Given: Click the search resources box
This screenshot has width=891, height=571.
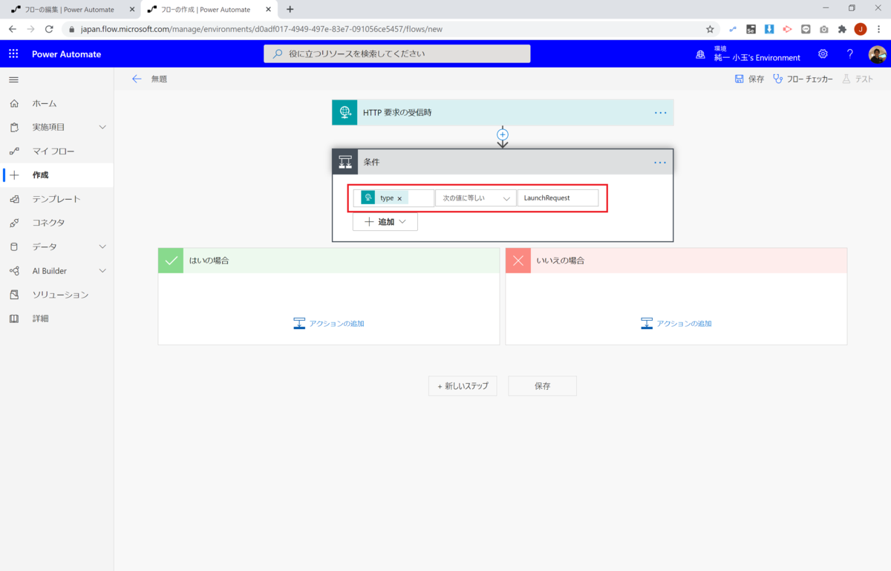Looking at the screenshot, I should pos(397,54).
